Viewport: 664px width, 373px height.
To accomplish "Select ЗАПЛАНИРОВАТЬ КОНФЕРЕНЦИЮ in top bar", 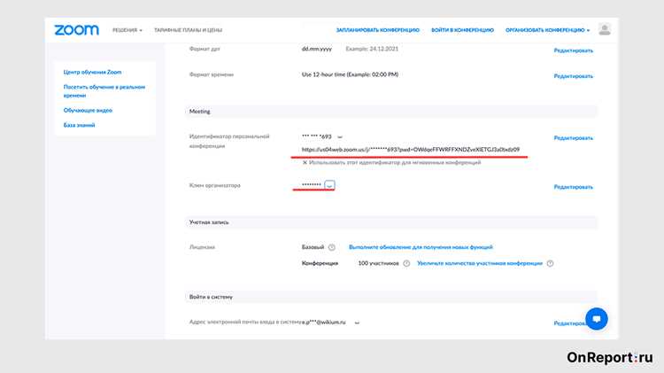I will (x=378, y=30).
